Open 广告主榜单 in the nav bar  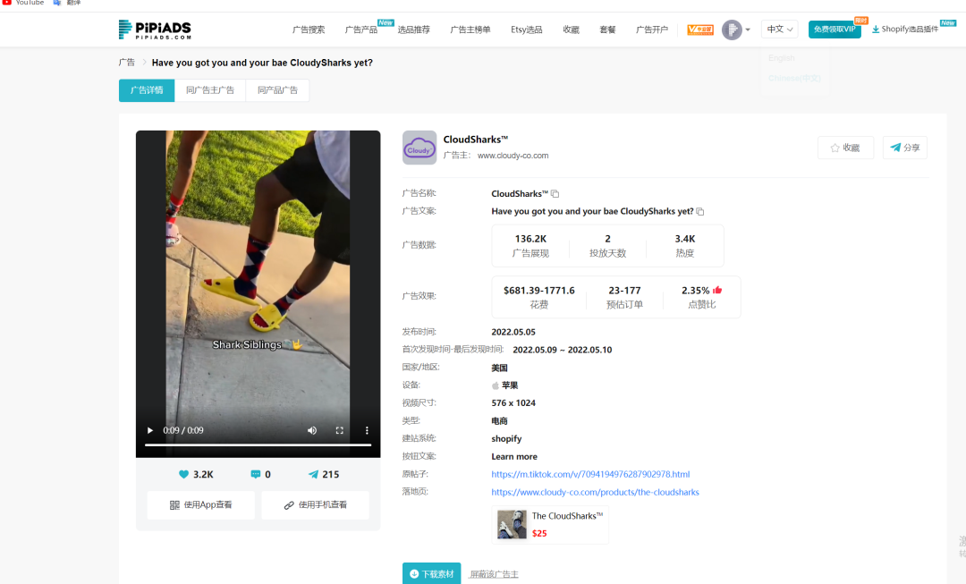tap(470, 30)
